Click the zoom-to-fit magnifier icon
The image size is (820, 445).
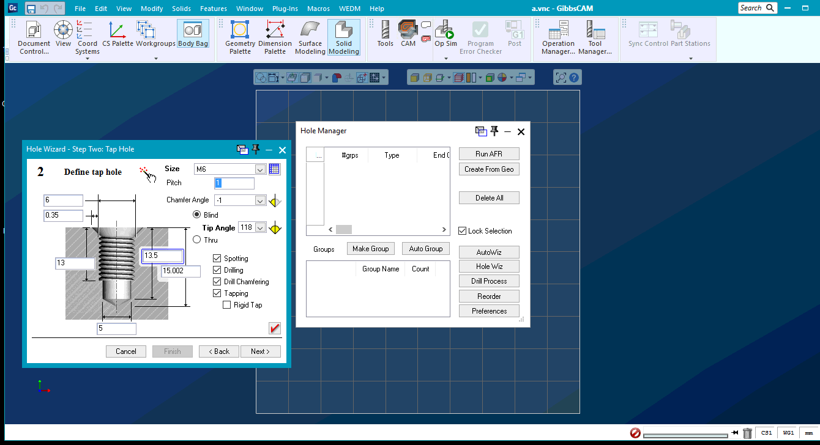(561, 78)
